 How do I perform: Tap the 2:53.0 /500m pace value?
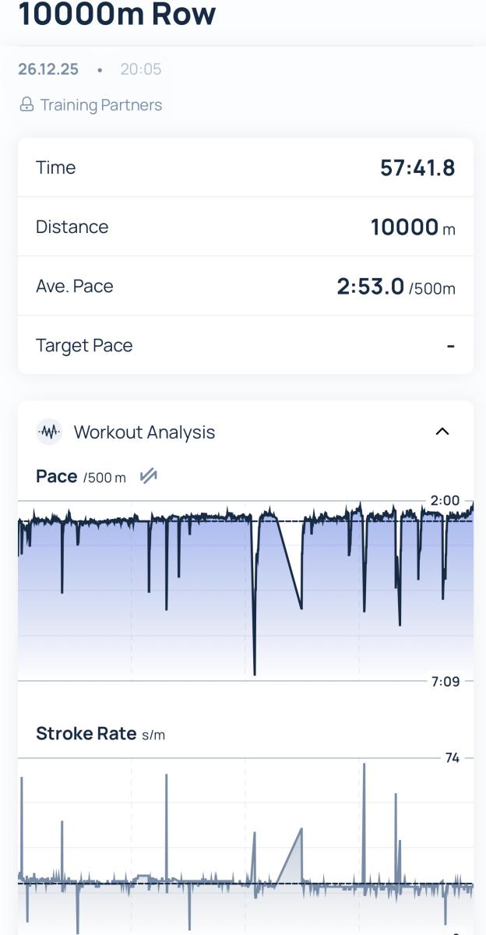click(396, 287)
